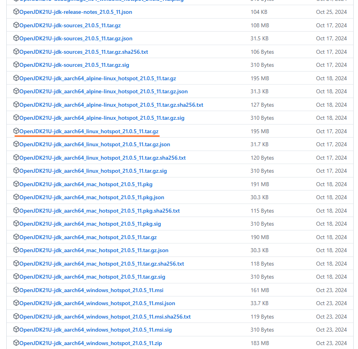This screenshot has height=349, width=358.
Task: Click the Oct 25, 2024 date
Action: [331, 12]
